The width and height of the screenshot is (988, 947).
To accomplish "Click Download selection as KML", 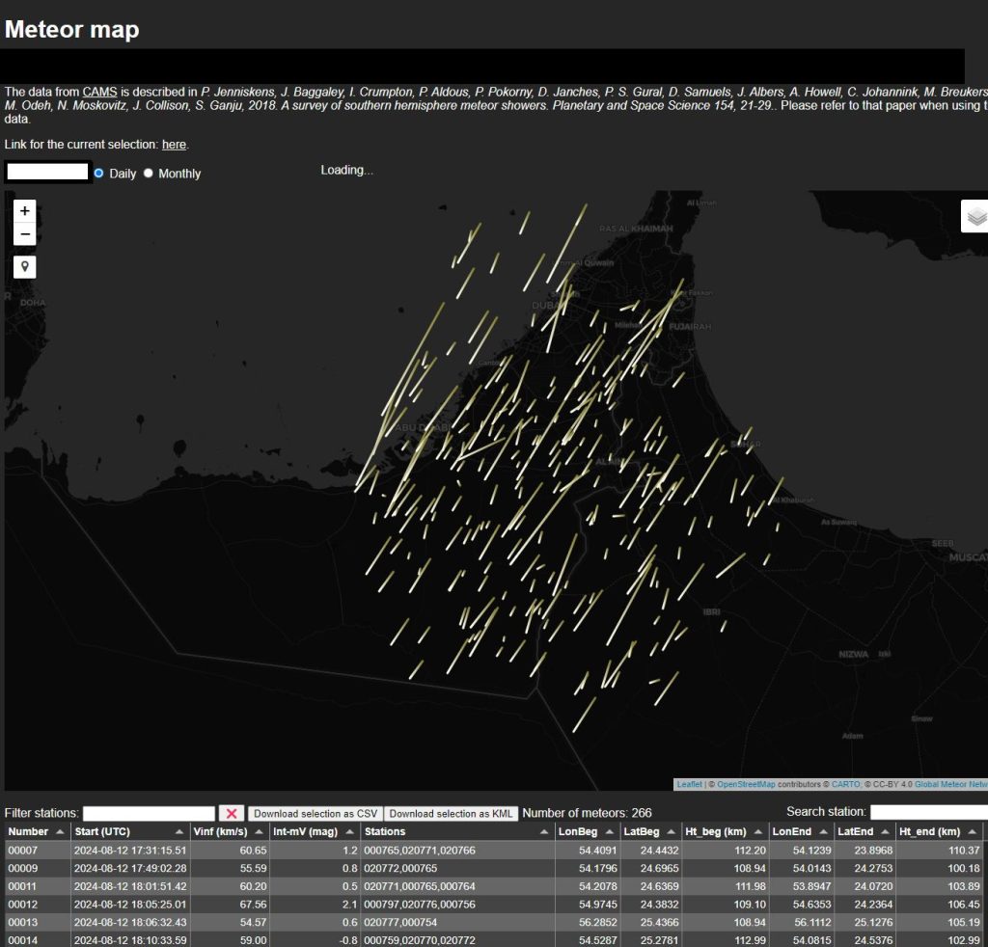I will [452, 814].
